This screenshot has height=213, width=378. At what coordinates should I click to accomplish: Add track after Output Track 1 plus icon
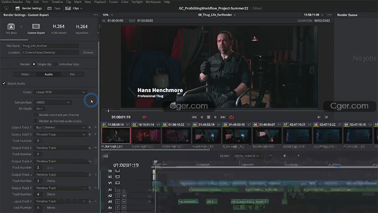pos(90,127)
